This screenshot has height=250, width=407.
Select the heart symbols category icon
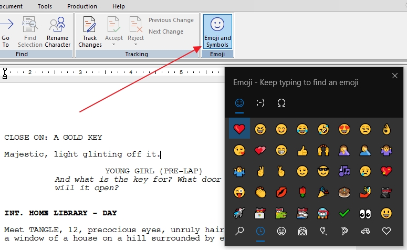point(387,231)
